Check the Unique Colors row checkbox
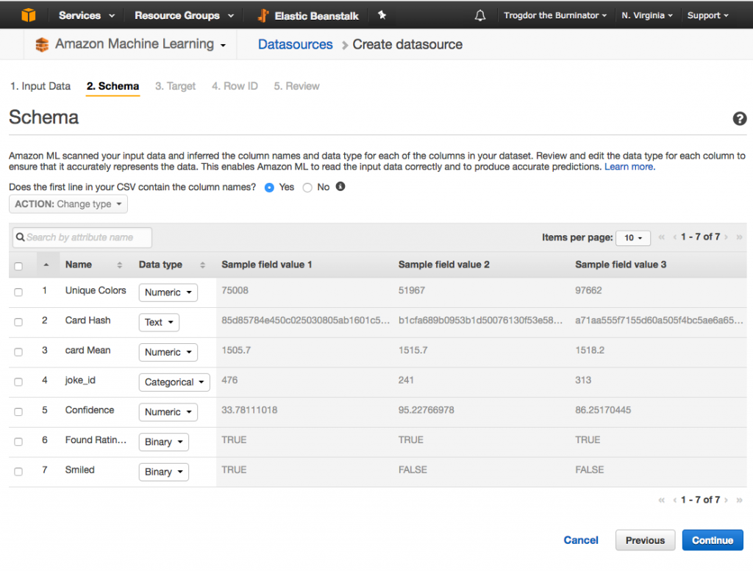Viewport: 753px width, 571px height. (18, 292)
